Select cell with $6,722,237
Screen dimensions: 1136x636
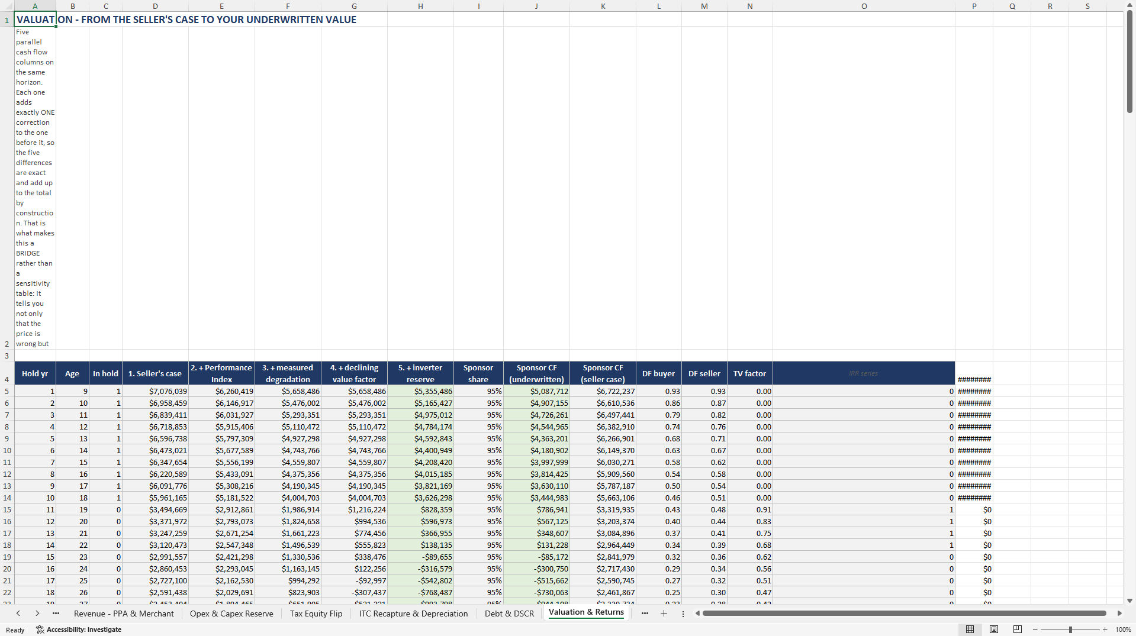[603, 391]
